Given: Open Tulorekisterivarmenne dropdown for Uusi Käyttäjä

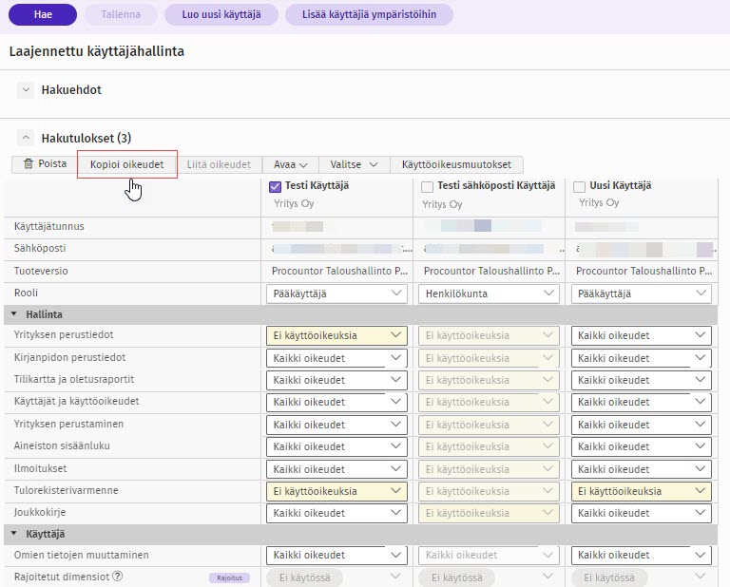Looking at the screenshot, I should coord(641,492).
